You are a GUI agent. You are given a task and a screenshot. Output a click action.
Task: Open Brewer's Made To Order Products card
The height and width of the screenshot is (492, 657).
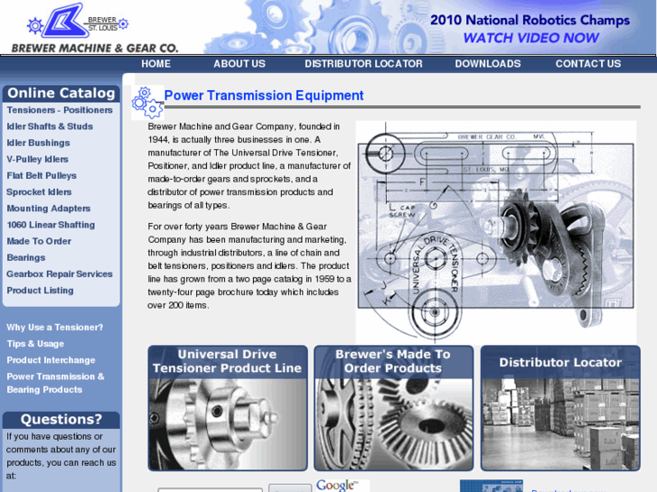pos(393,408)
